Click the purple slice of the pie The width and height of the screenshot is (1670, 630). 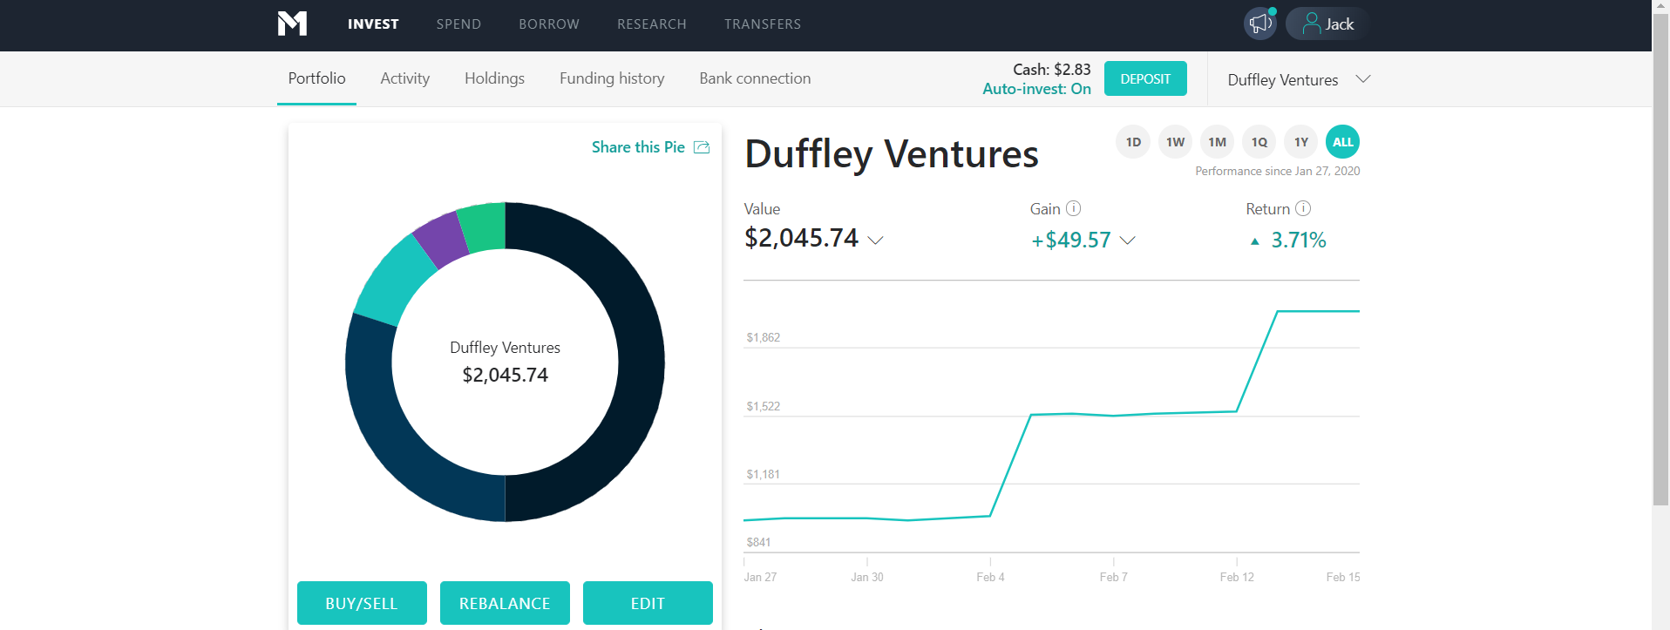pos(443,238)
